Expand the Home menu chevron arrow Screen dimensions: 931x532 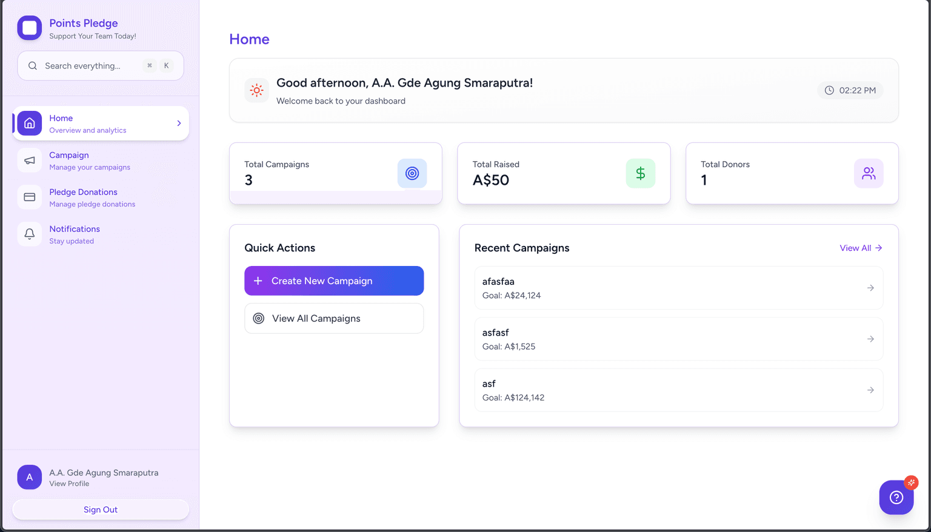[x=179, y=124]
